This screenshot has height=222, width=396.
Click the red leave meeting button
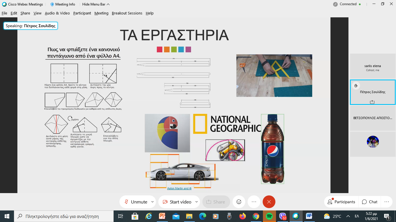click(269, 202)
